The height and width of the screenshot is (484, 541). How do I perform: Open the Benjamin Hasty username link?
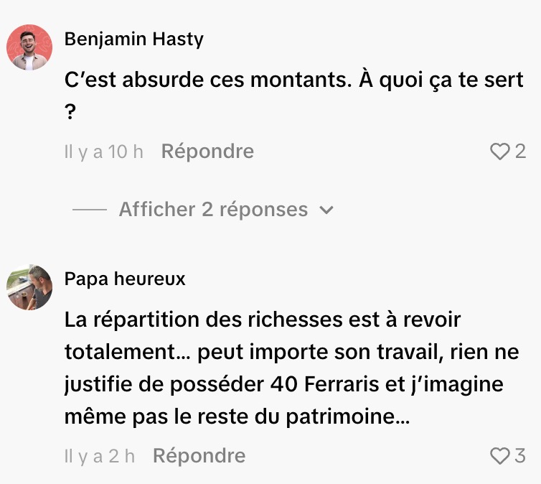134,39
